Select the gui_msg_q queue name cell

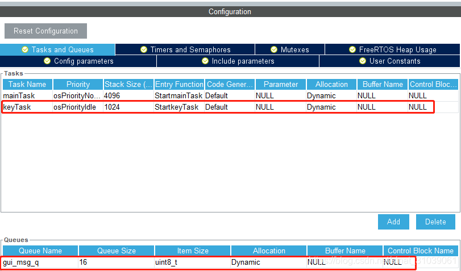coord(40,262)
